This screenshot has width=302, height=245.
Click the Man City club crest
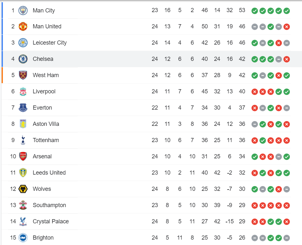point(23,11)
